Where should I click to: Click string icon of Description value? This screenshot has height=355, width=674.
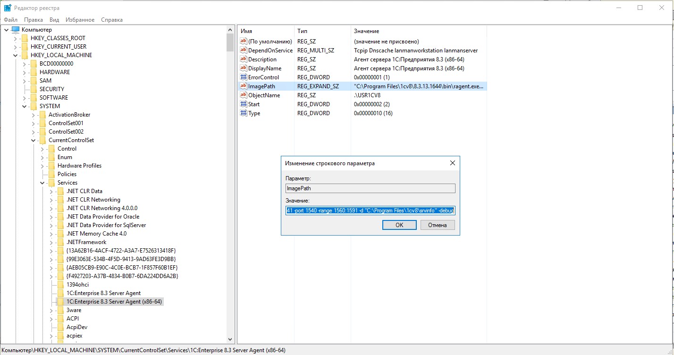[x=244, y=59]
